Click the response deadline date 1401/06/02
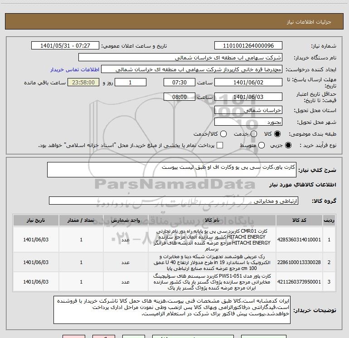The image size is (349, 338). pos(248,82)
